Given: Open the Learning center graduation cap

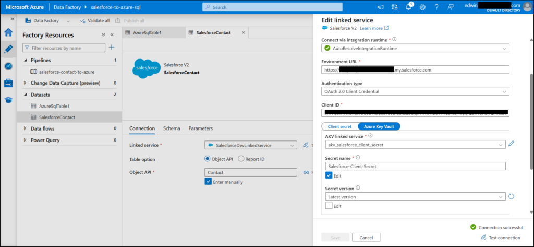Looking at the screenshot, I should click(8, 100).
